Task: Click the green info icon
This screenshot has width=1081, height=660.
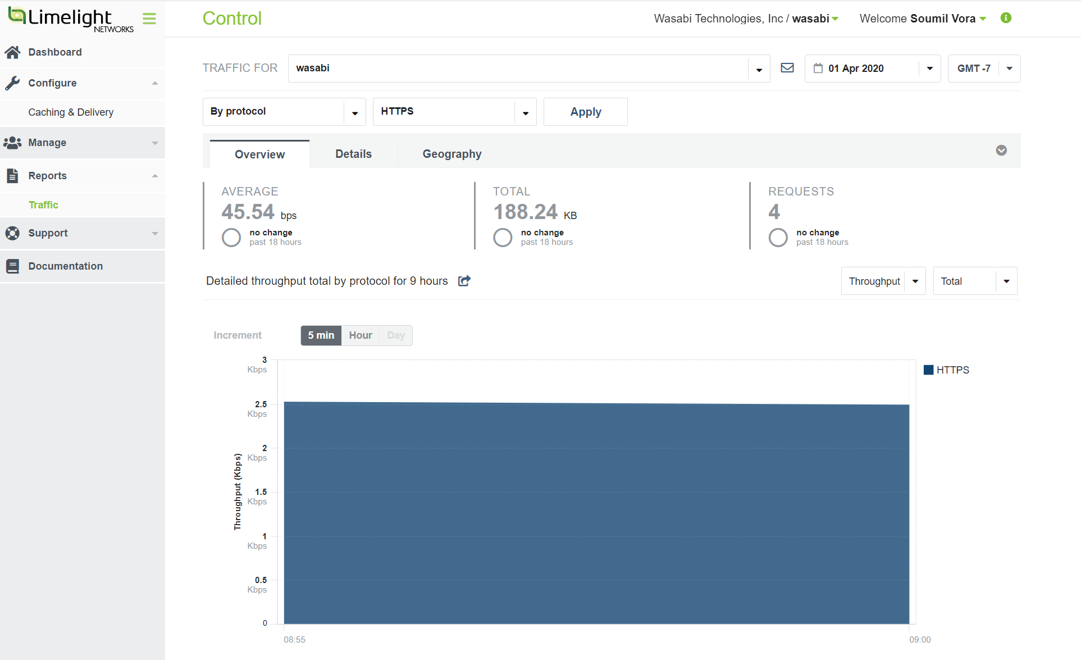Action: click(x=1006, y=18)
